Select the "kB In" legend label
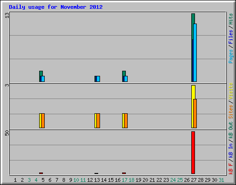Screen dimensions: 236x185 click(230, 151)
